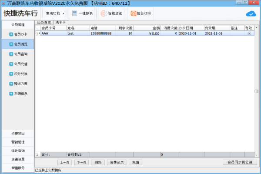Open 赠送方案 in the sidebar

coord(18,84)
